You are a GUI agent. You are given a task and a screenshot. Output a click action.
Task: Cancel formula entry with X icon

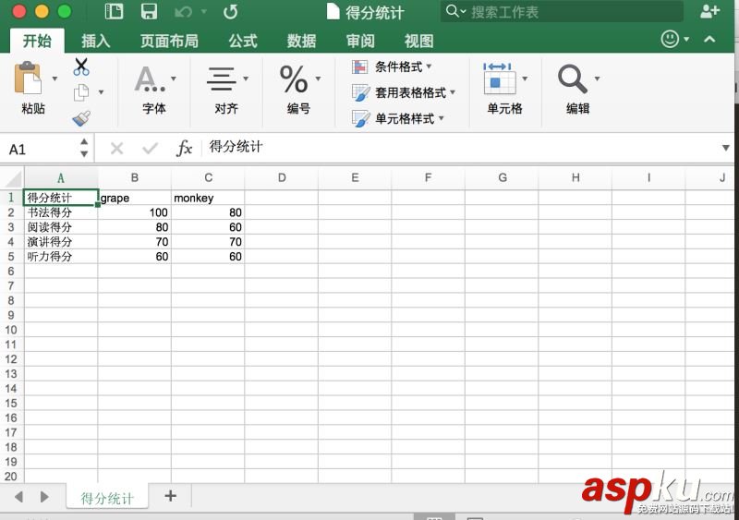coord(116,149)
